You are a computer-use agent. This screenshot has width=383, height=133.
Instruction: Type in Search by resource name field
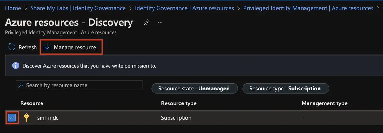click(83, 85)
